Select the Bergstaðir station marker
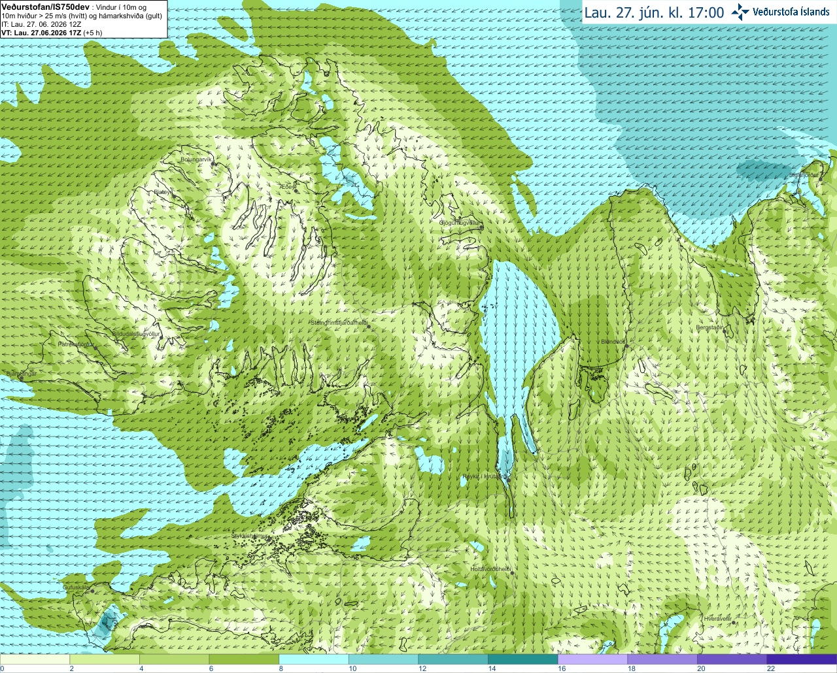Image resolution: width=837 pixels, height=673 pixels. point(725,332)
